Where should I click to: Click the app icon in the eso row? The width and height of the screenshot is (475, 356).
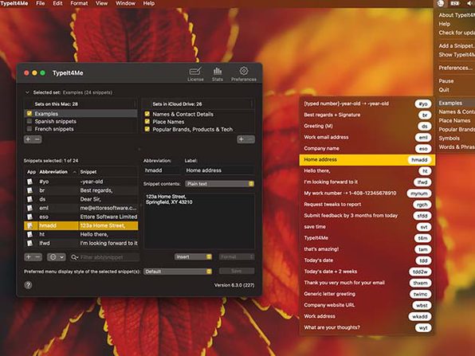click(x=29, y=217)
